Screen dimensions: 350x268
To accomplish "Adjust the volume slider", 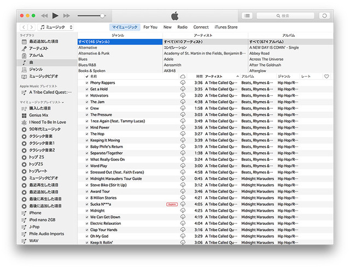I will (102, 16).
